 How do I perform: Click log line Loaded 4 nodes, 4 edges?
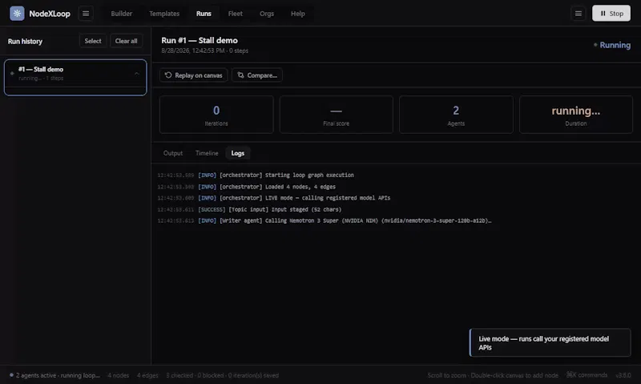click(247, 187)
